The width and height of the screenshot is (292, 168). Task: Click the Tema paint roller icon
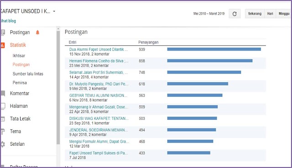pyautogui.click(x=3, y=131)
